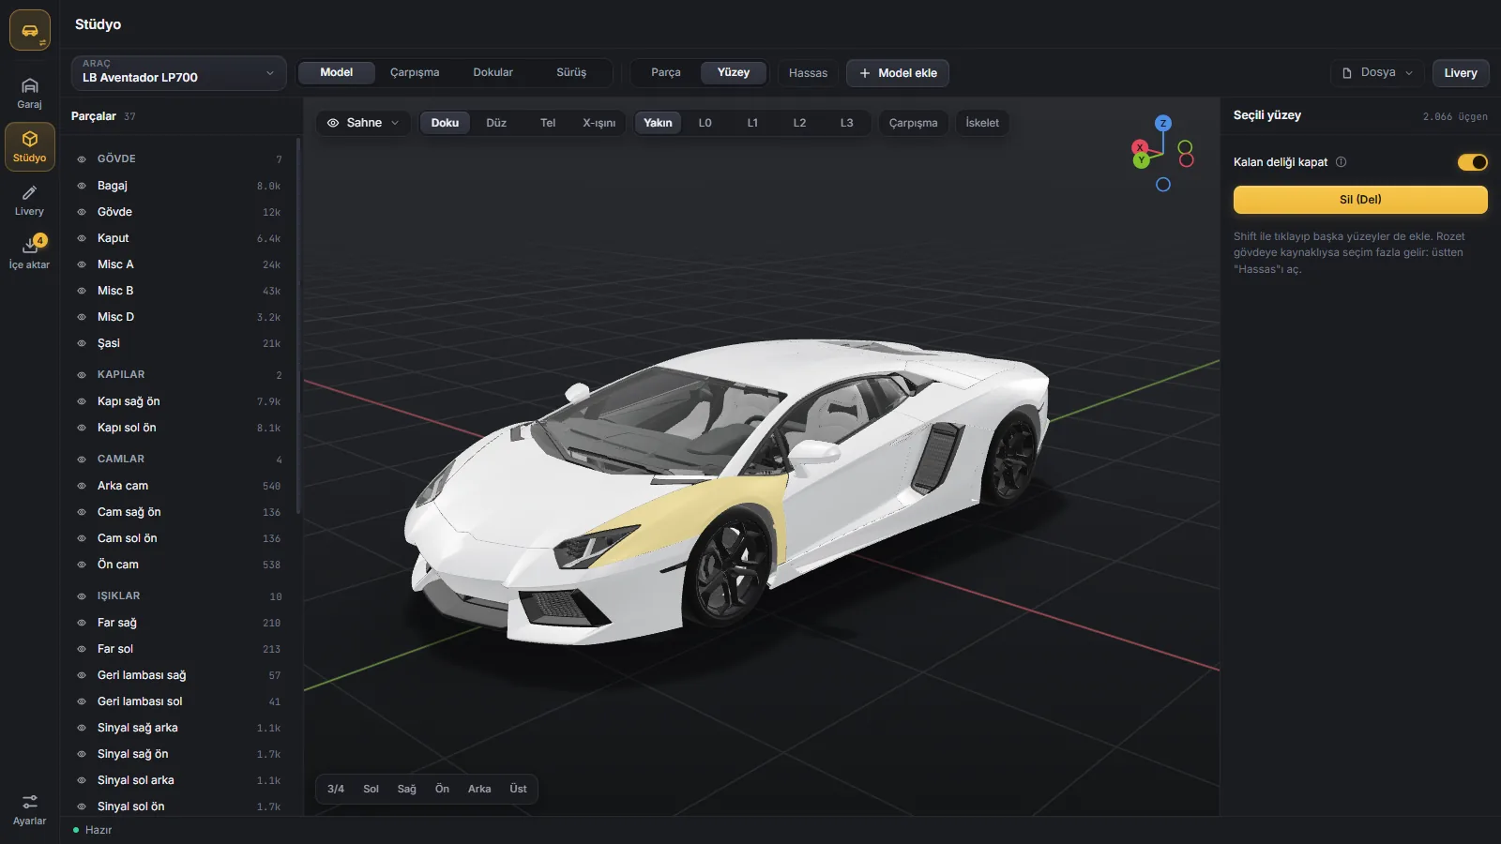Hide the Kaput part with eye icon
The height and width of the screenshot is (844, 1501).
click(x=82, y=238)
